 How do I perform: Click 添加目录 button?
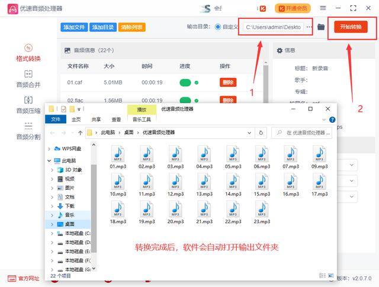(x=103, y=27)
